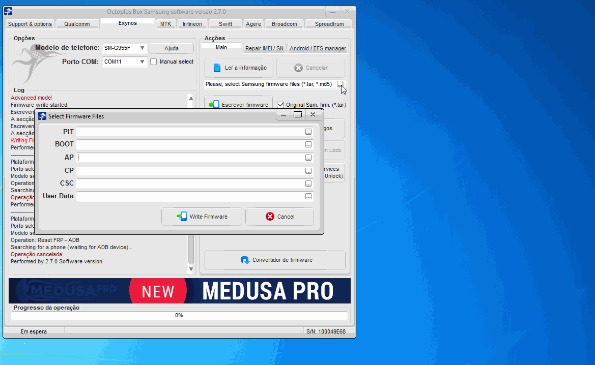Open file browser for AP field

click(308, 158)
